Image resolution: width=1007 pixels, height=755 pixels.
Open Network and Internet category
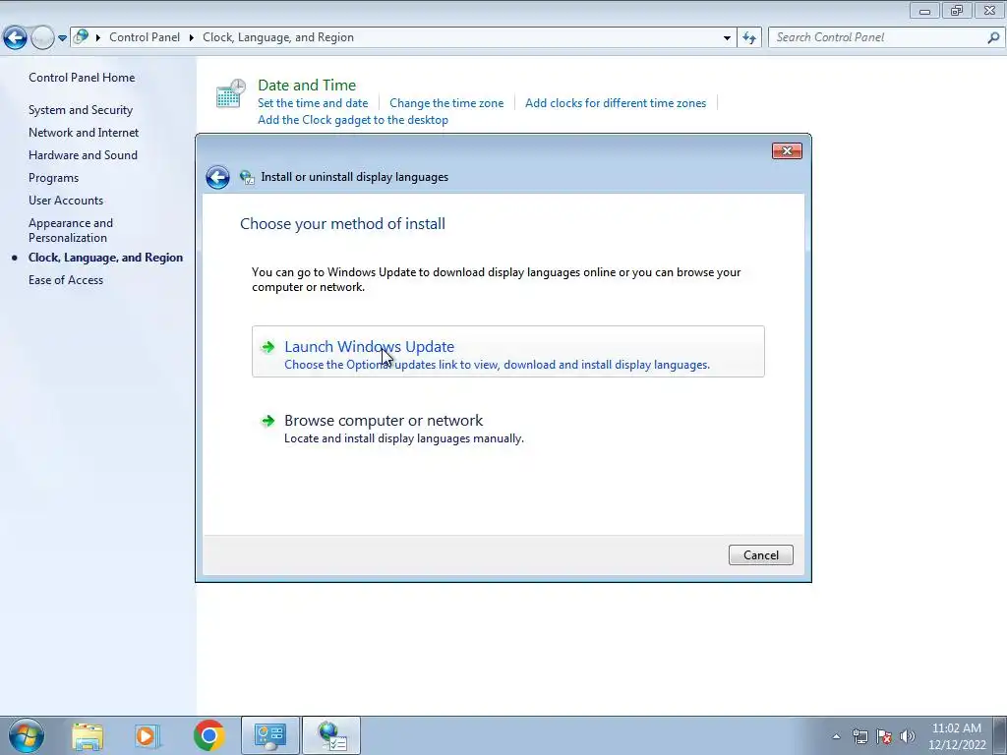(x=84, y=133)
